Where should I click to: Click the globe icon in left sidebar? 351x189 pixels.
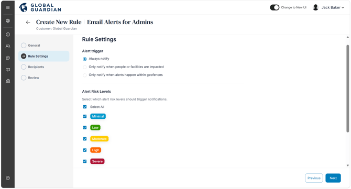coord(8,20)
